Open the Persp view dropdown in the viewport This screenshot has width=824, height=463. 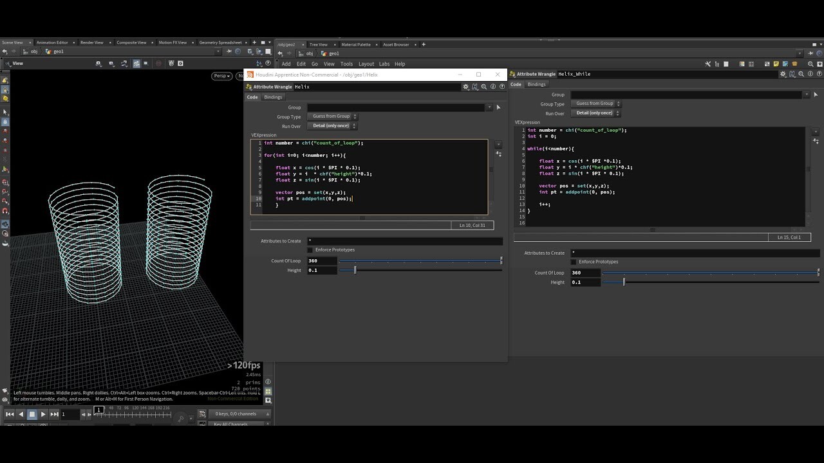(x=221, y=75)
